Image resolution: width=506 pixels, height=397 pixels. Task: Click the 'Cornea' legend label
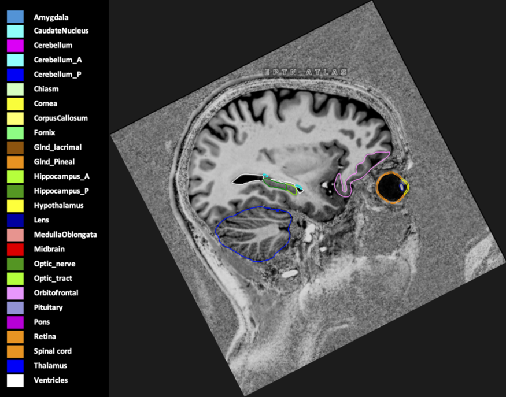point(46,103)
